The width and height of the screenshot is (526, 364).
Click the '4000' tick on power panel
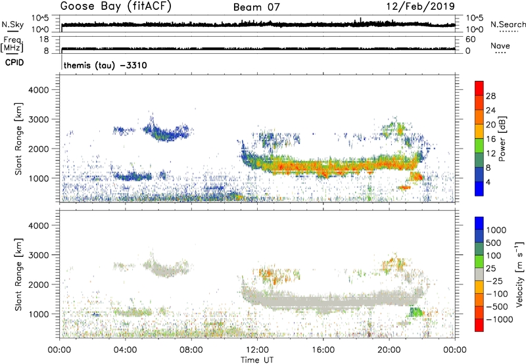[39, 90]
